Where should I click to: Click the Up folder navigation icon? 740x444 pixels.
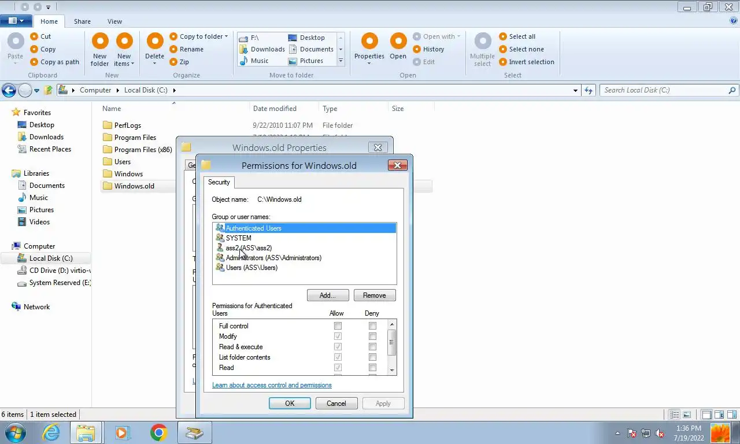49,90
